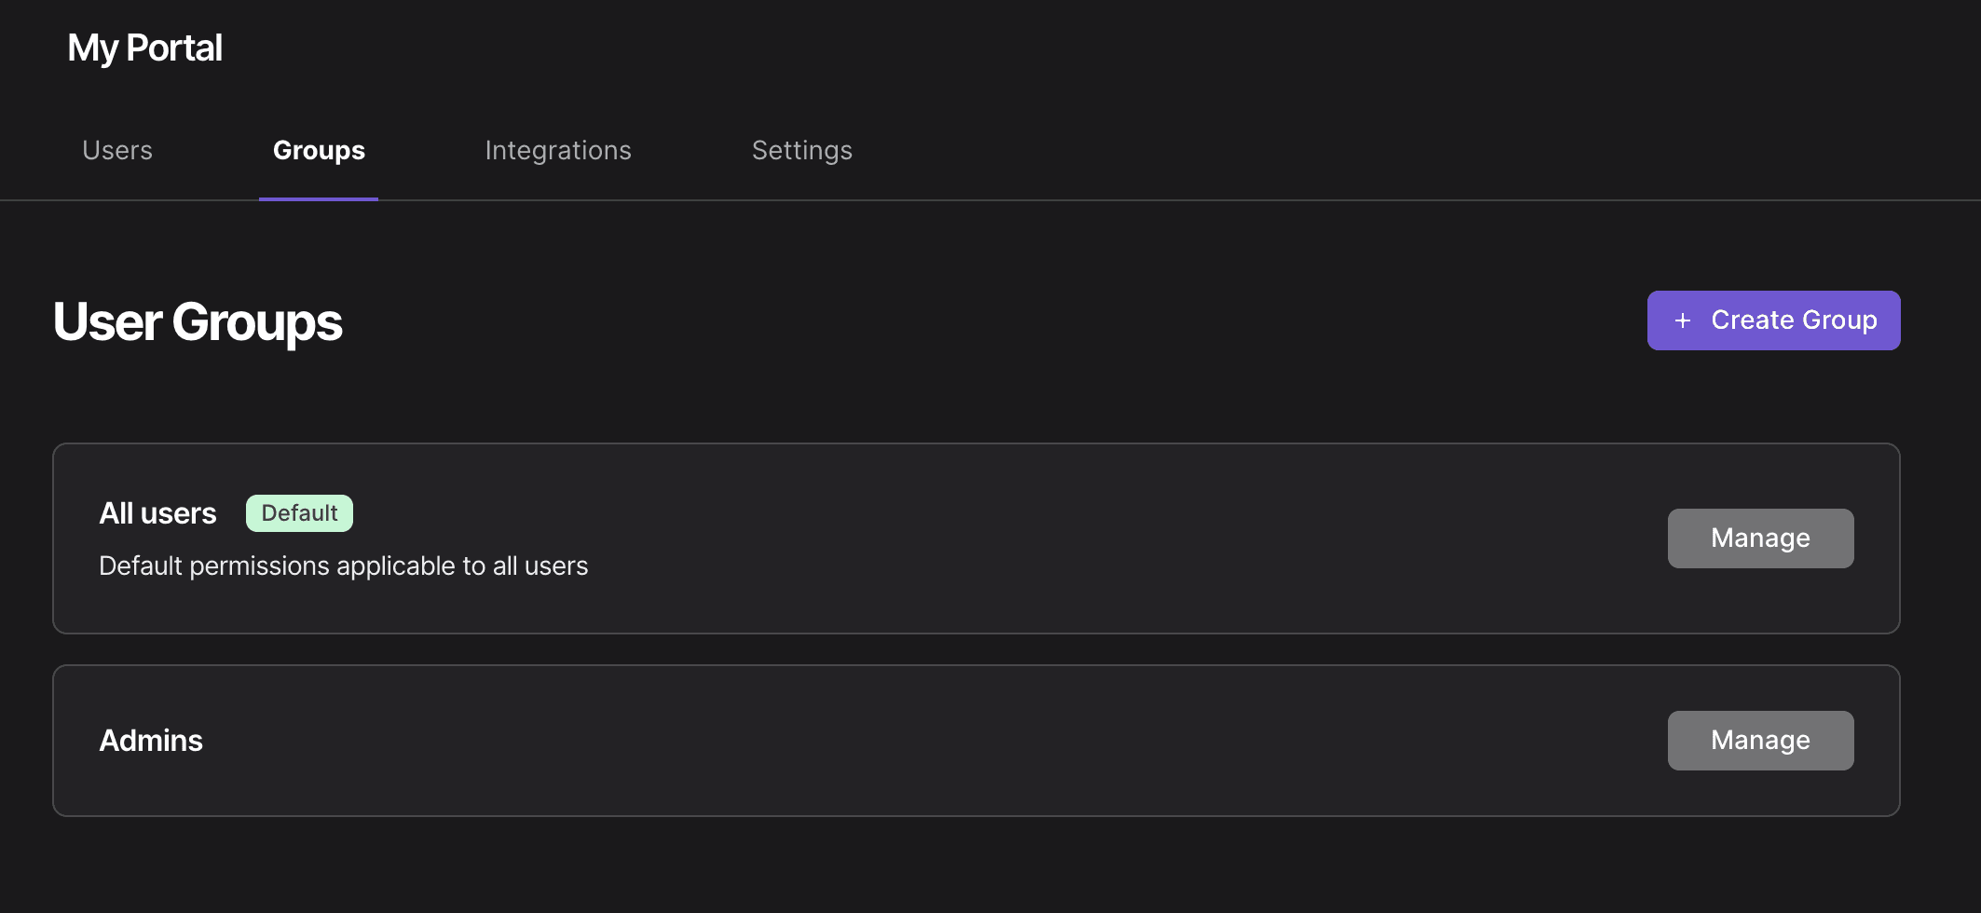Manage the Admins group
The height and width of the screenshot is (913, 1981).
pos(1760,741)
